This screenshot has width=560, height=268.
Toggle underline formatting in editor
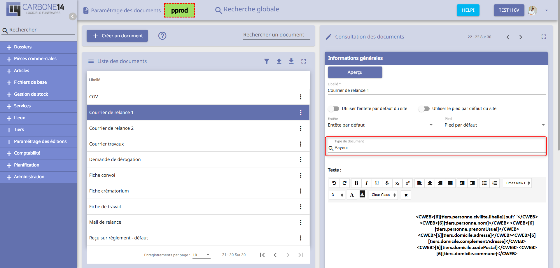[x=377, y=183]
